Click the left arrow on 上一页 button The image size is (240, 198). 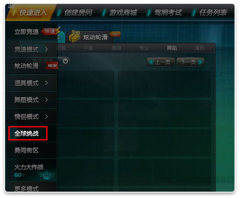pyautogui.click(x=151, y=62)
